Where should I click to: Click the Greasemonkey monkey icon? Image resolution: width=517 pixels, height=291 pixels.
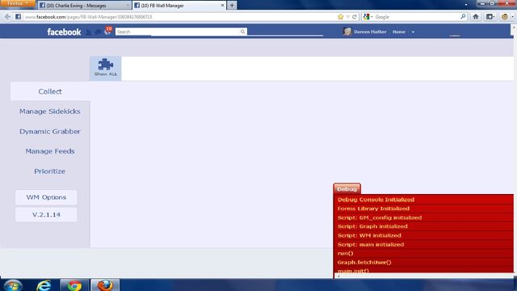coord(504,16)
